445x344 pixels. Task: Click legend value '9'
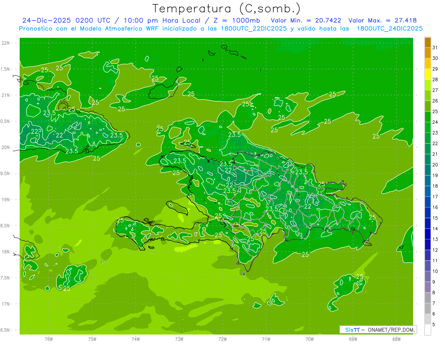click(434, 282)
